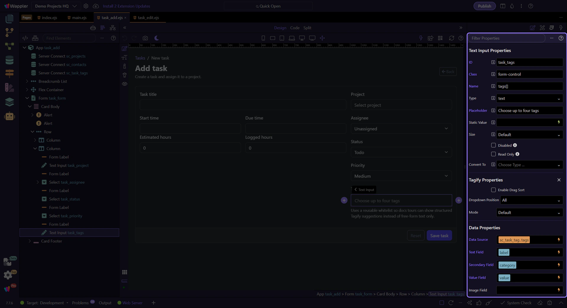Switch to Code view
Image resolution: width=567 pixels, height=308 pixels.
294,28
